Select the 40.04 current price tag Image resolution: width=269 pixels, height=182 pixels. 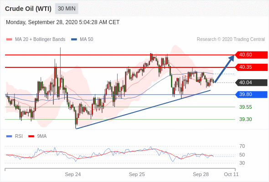[x=251, y=82]
